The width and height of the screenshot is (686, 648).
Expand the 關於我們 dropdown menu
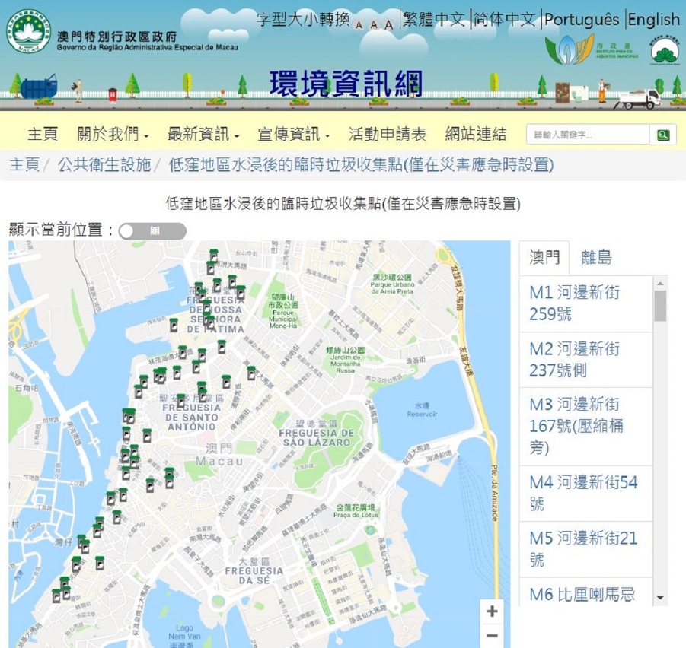pyautogui.click(x=113, y=135)
